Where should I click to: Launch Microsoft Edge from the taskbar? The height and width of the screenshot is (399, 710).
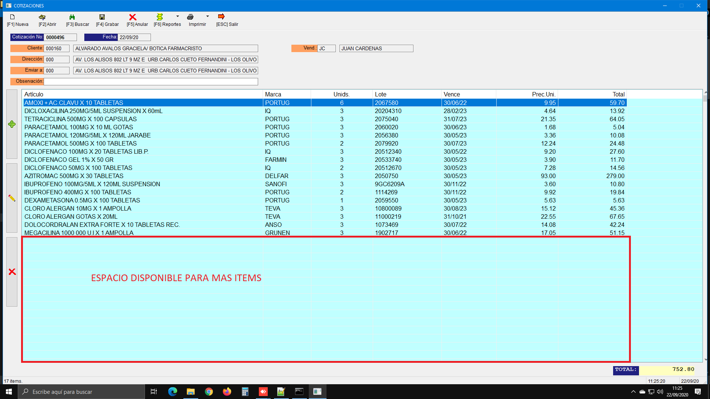click(x=173, y=392)
